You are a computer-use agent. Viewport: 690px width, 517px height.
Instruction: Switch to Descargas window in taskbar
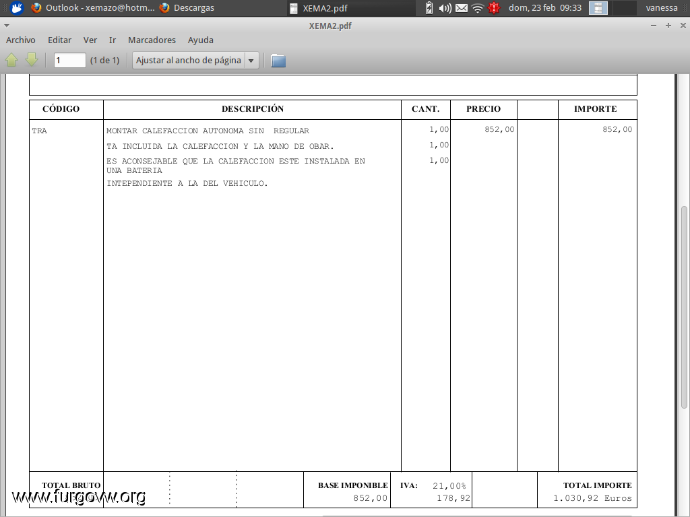coord(187,8)
